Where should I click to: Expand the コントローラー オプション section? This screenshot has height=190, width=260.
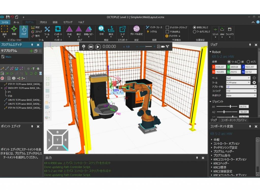(226, 144)
